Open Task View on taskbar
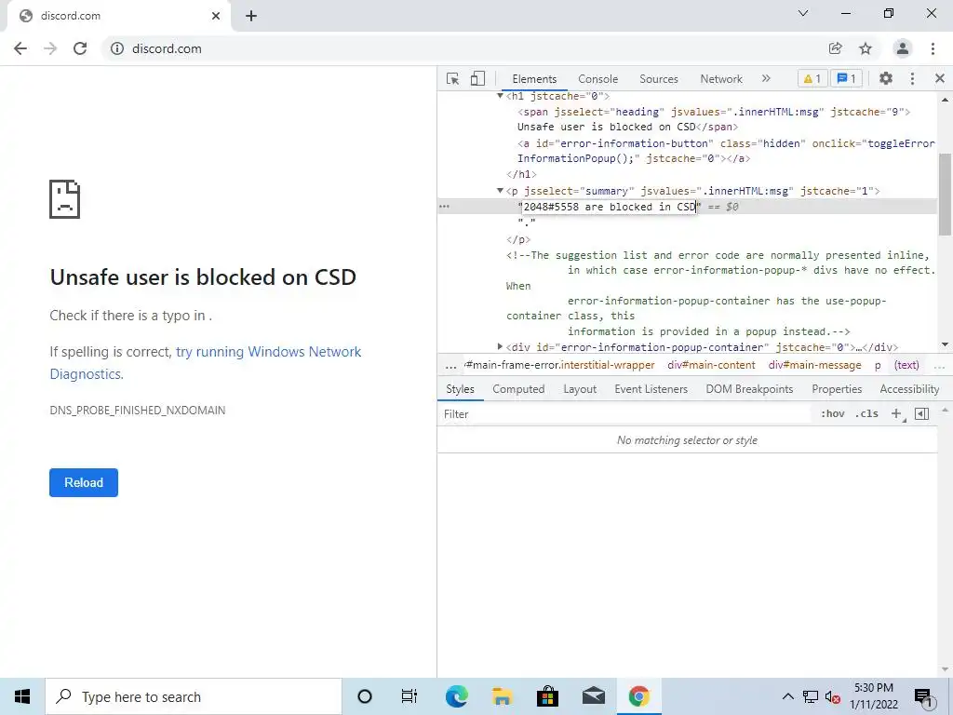 (409, 696)
